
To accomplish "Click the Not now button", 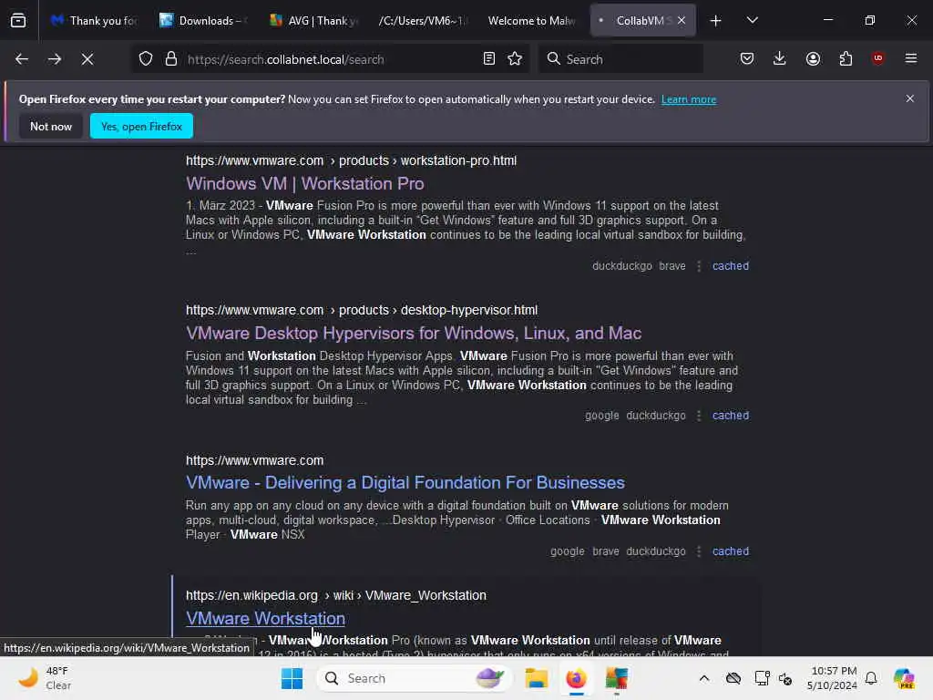I will pos(51,126).
